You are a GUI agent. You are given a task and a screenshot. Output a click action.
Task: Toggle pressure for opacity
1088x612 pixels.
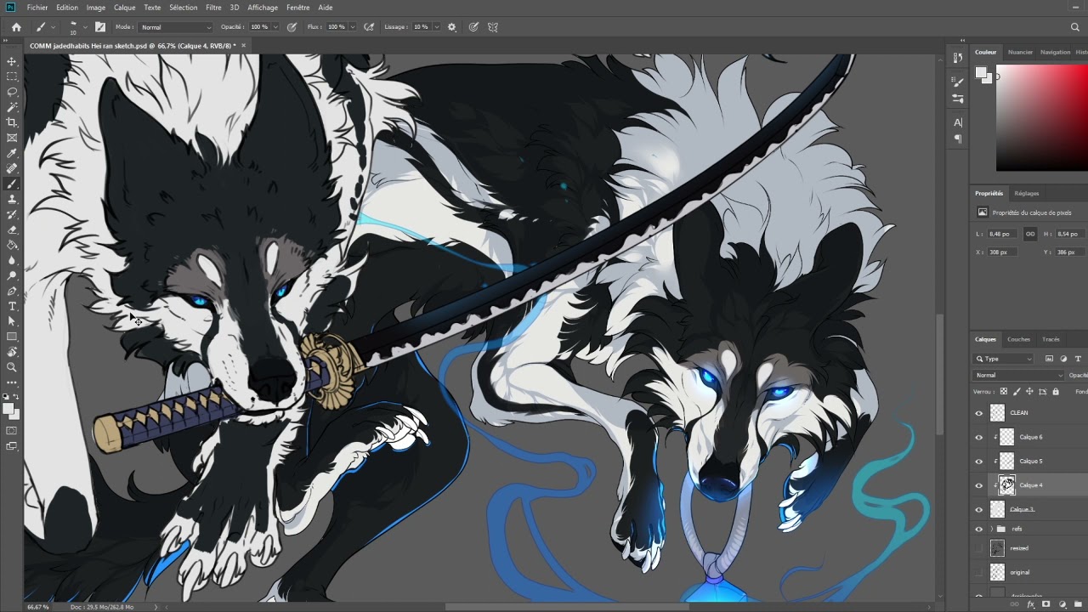click(x=292, y=27)
